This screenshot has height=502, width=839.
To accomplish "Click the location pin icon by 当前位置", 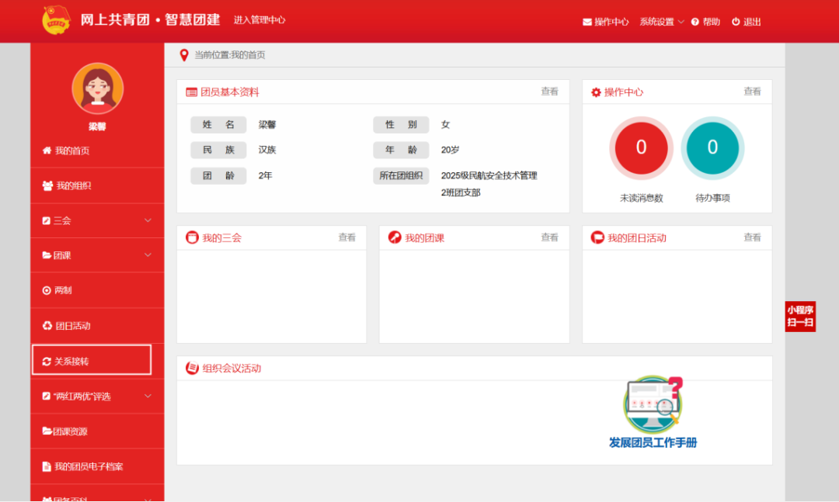I will click(184, 55).
